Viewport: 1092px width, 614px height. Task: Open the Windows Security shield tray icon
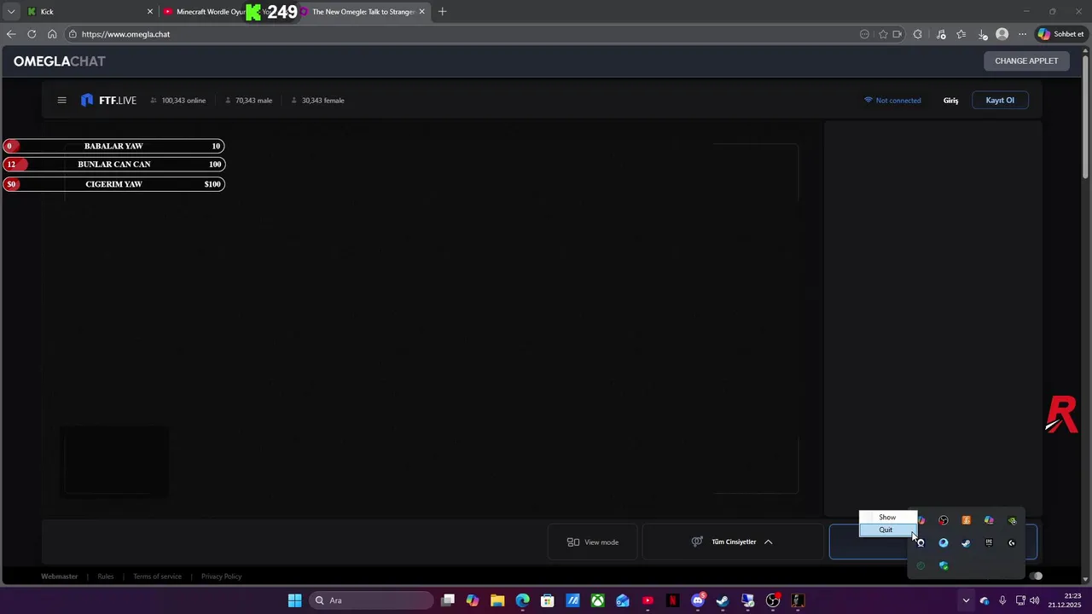pos(944,565)
